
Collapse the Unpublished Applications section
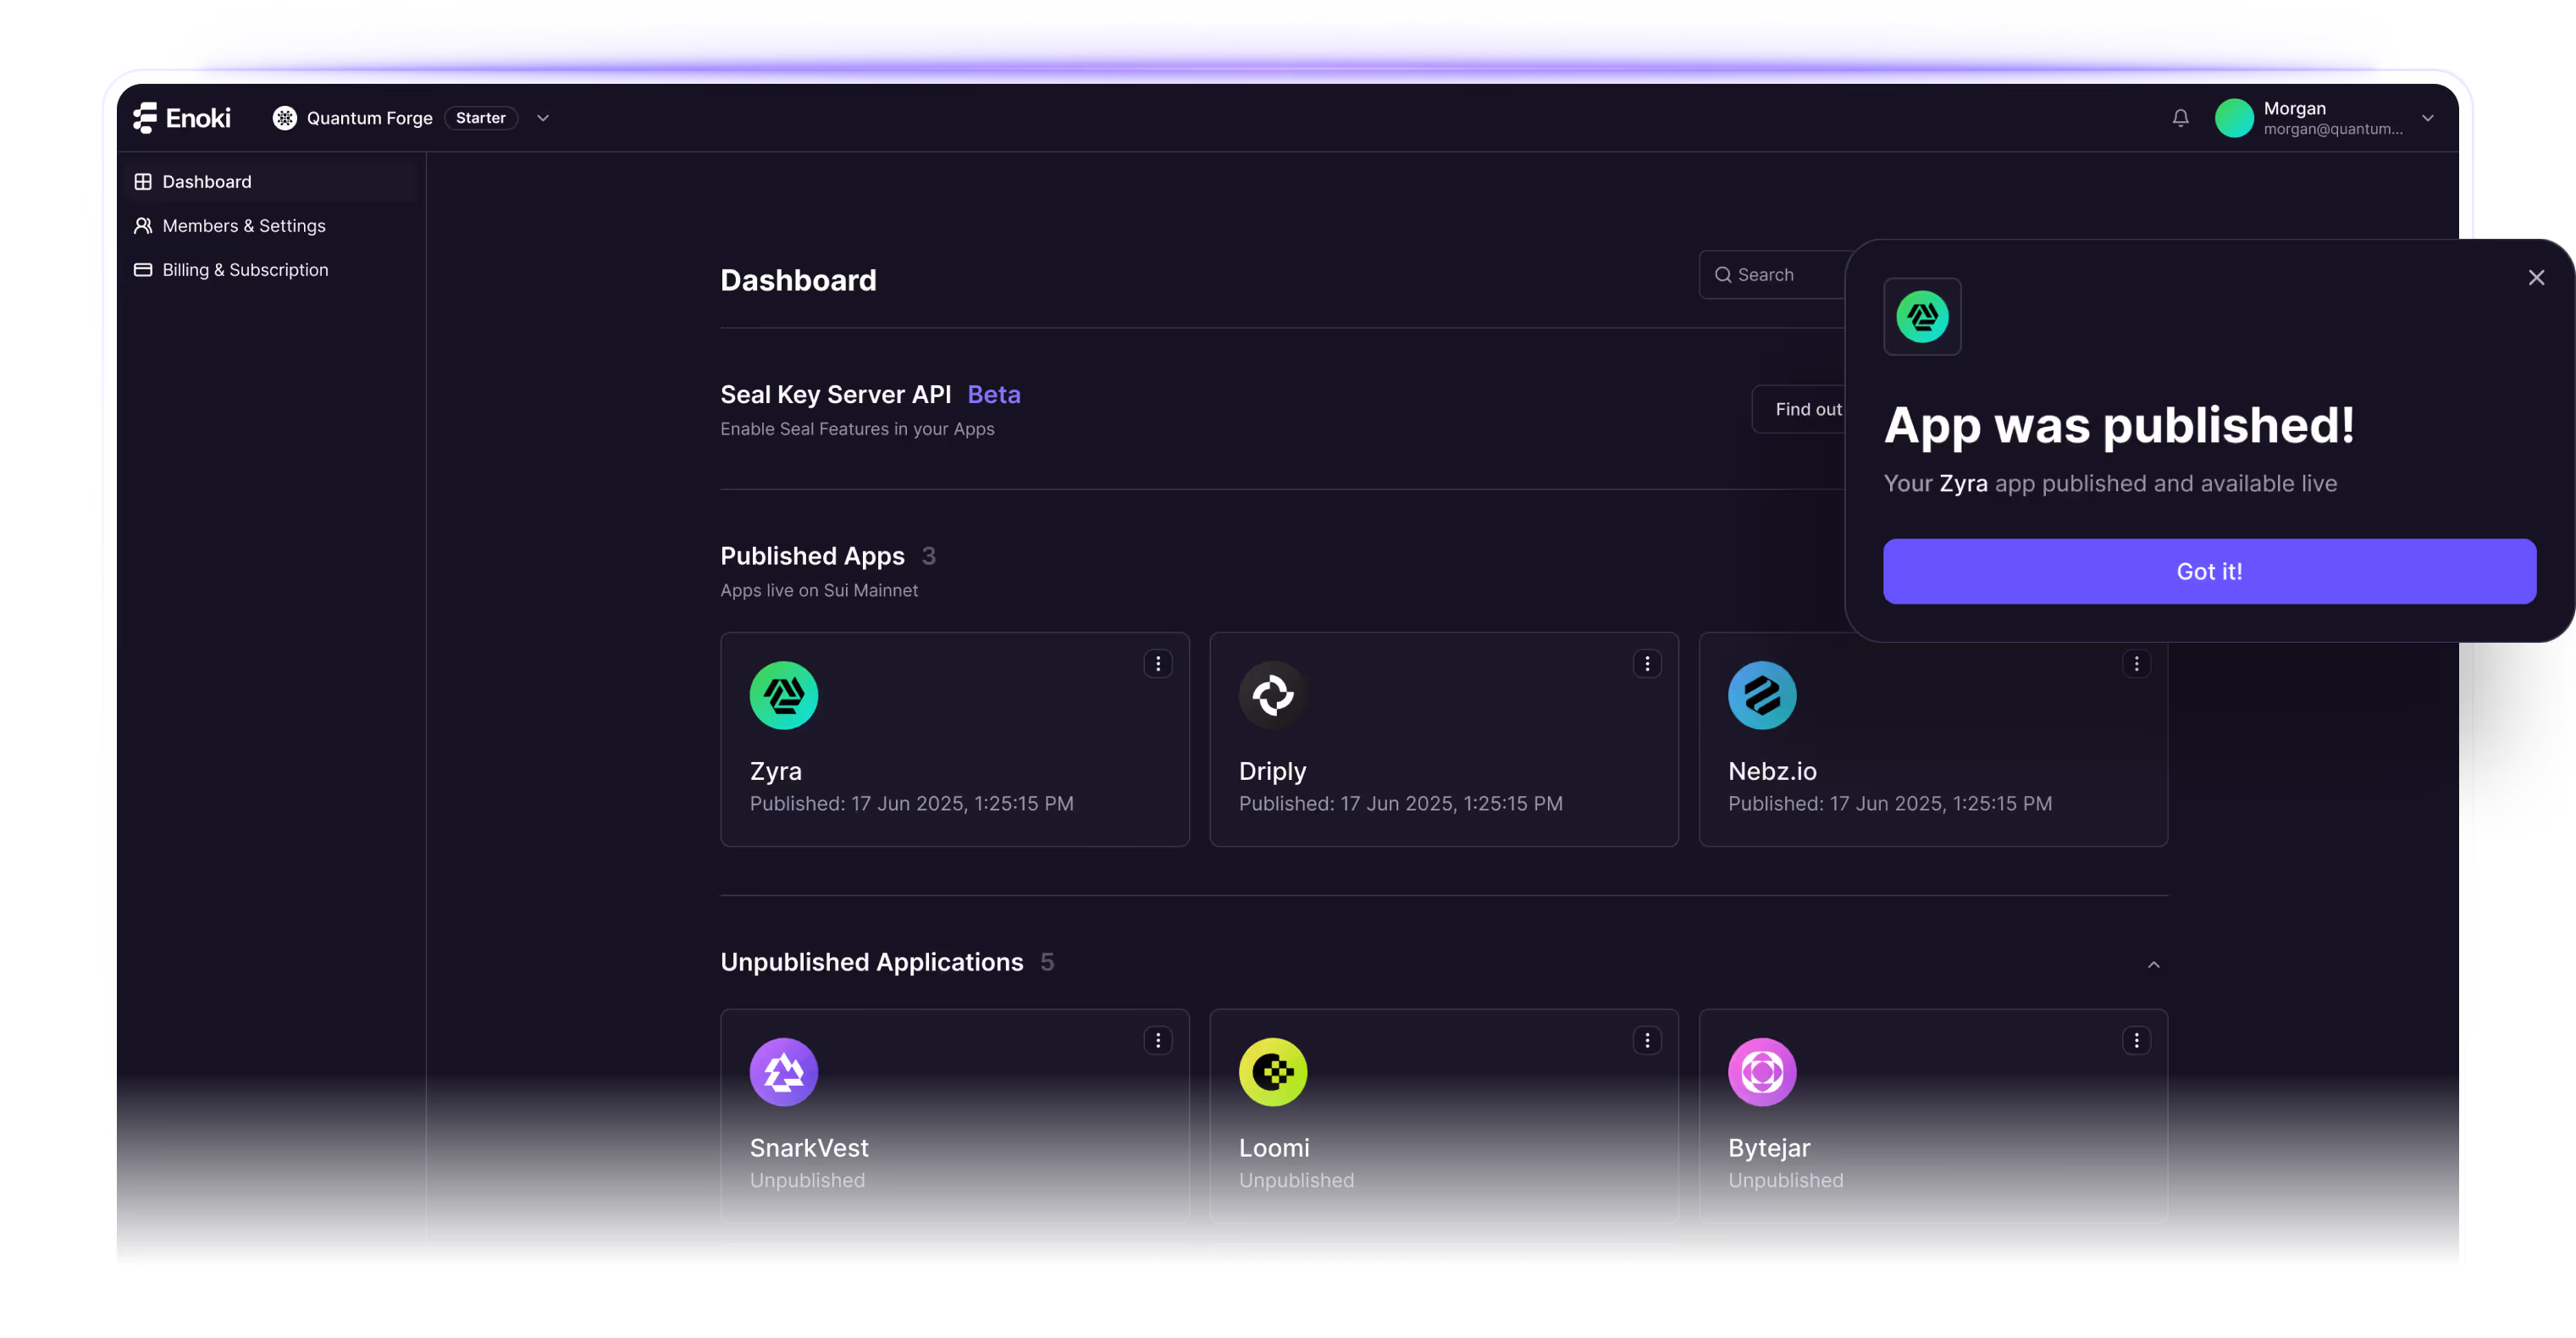[2153, 965]
